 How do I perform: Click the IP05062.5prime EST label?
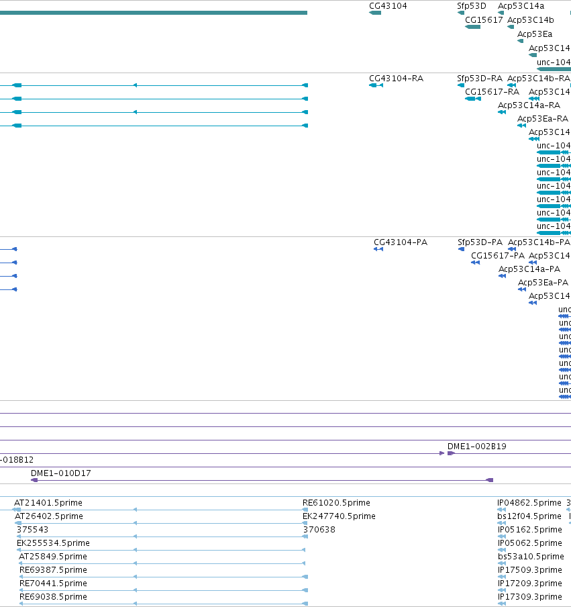529,543
